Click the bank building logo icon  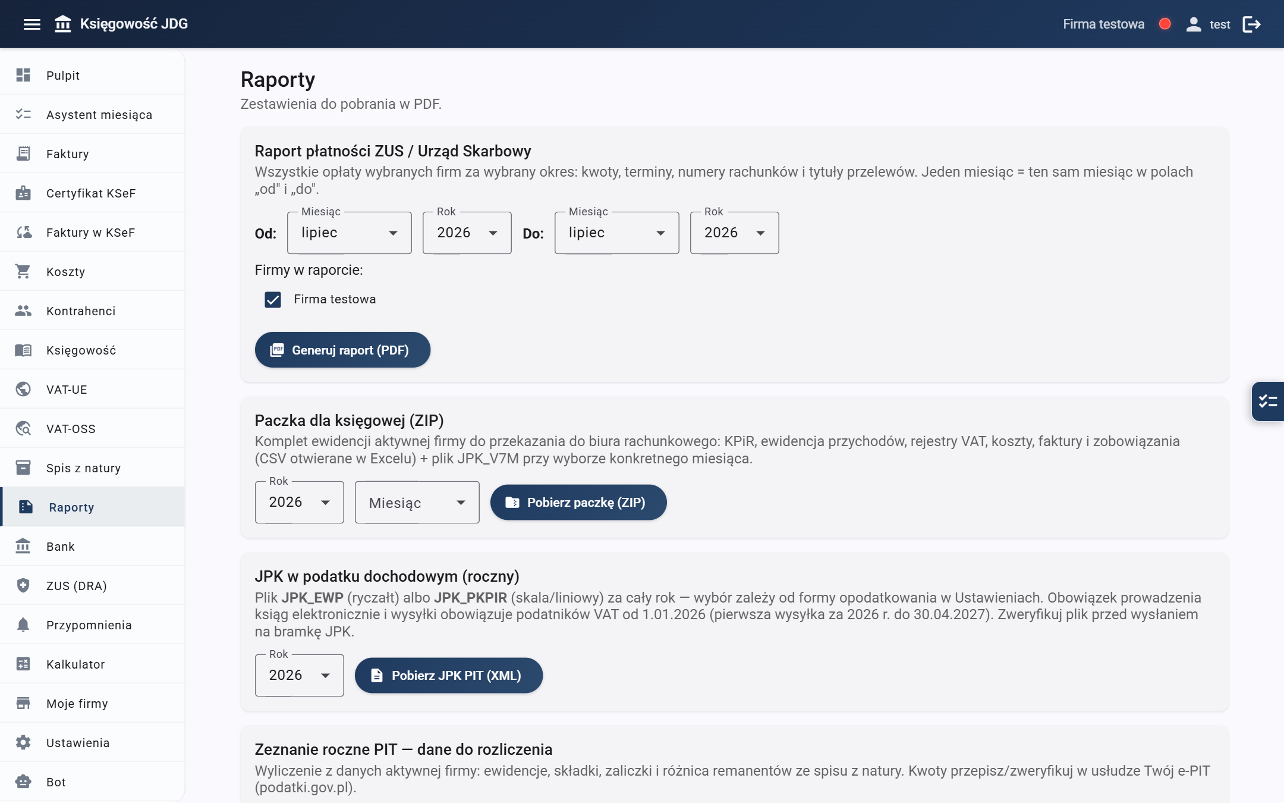[63, 24]
